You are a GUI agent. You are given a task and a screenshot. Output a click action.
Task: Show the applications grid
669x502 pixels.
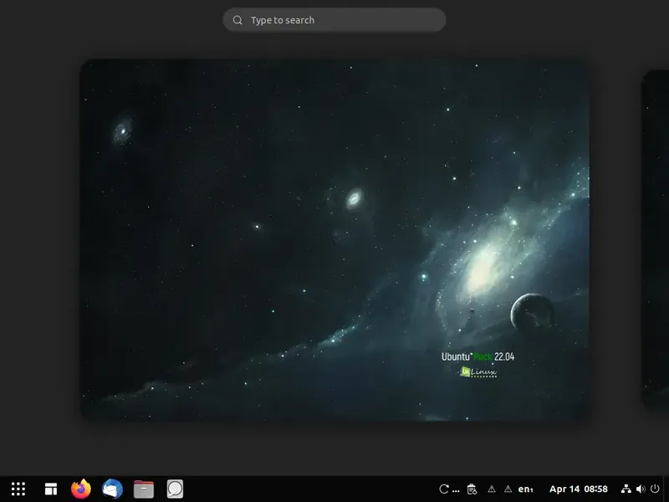(18, 489)
